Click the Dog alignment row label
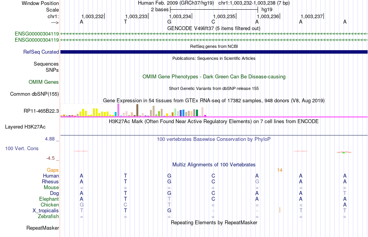This screenshot has height=237, width=368. tap(54, 193)
